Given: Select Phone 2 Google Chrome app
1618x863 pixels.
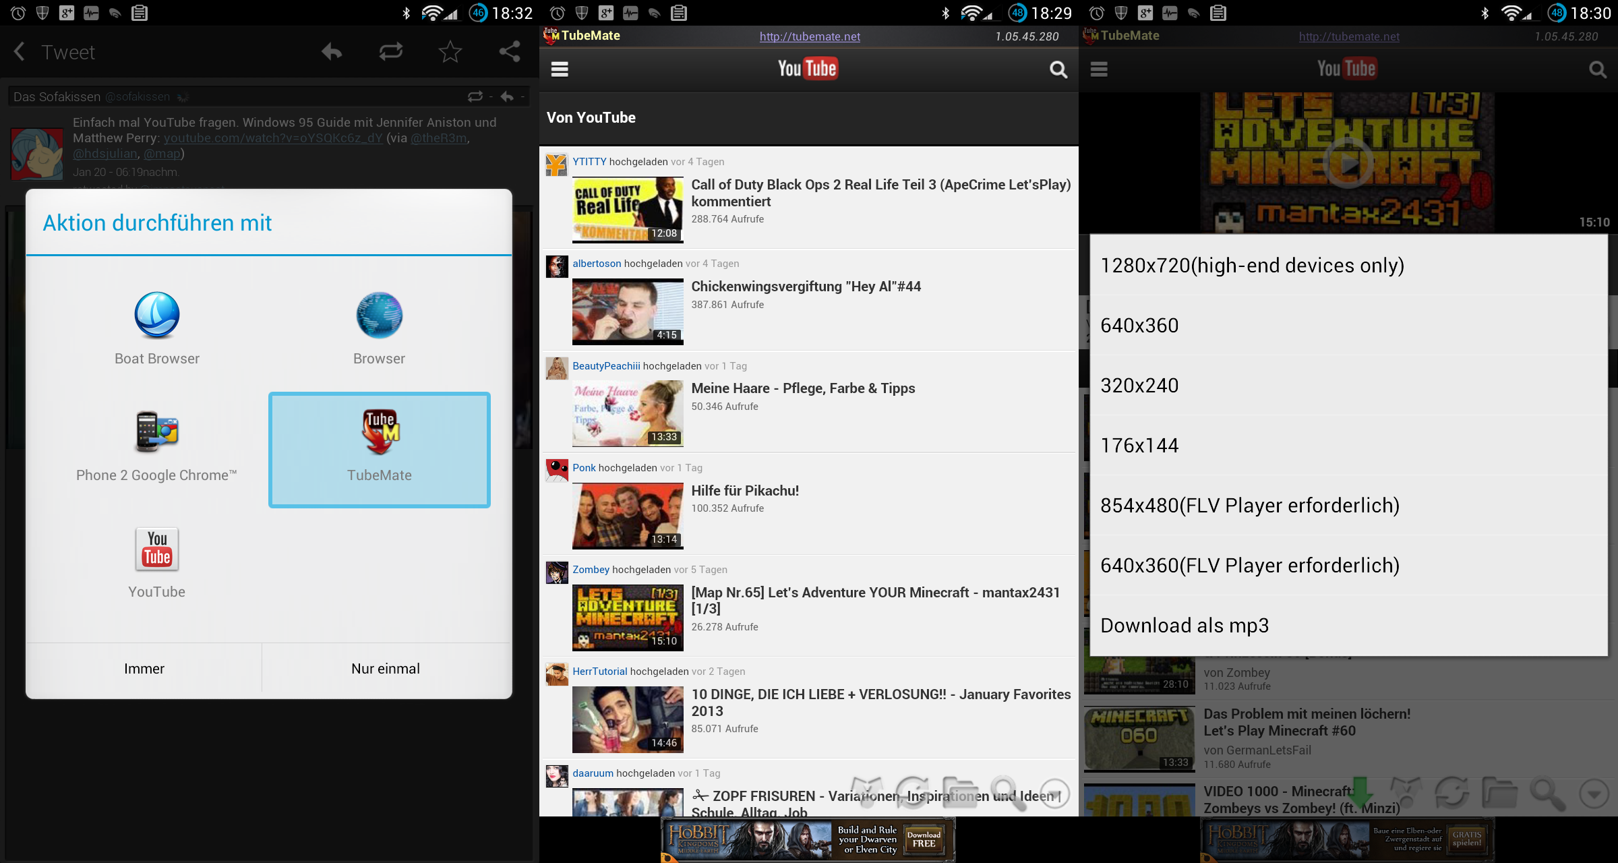Looking at the screenshot, I should 157,445.
